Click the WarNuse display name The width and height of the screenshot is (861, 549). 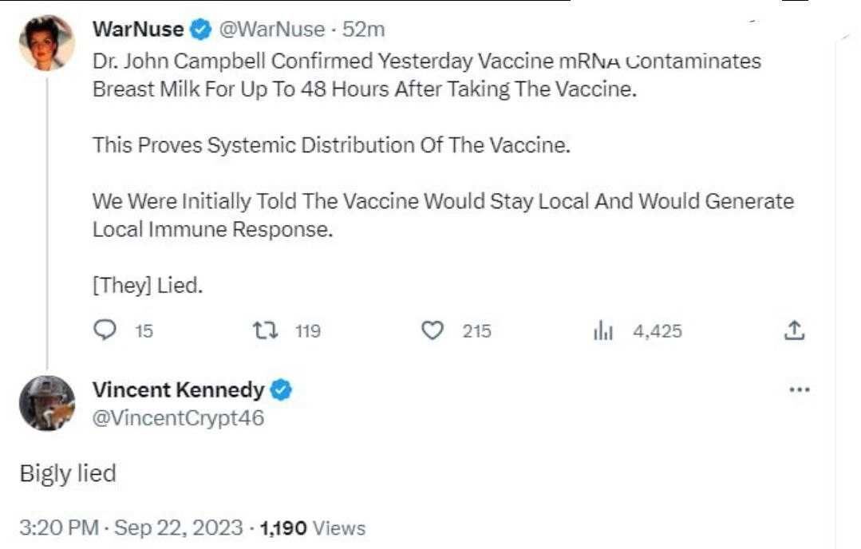coord(137,30)
